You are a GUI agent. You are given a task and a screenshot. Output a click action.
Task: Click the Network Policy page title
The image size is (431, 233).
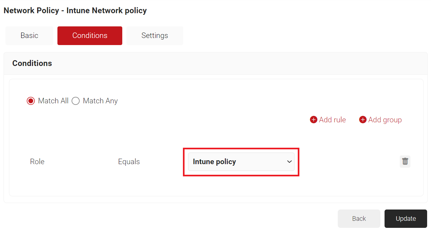click(x=75, y=10)
